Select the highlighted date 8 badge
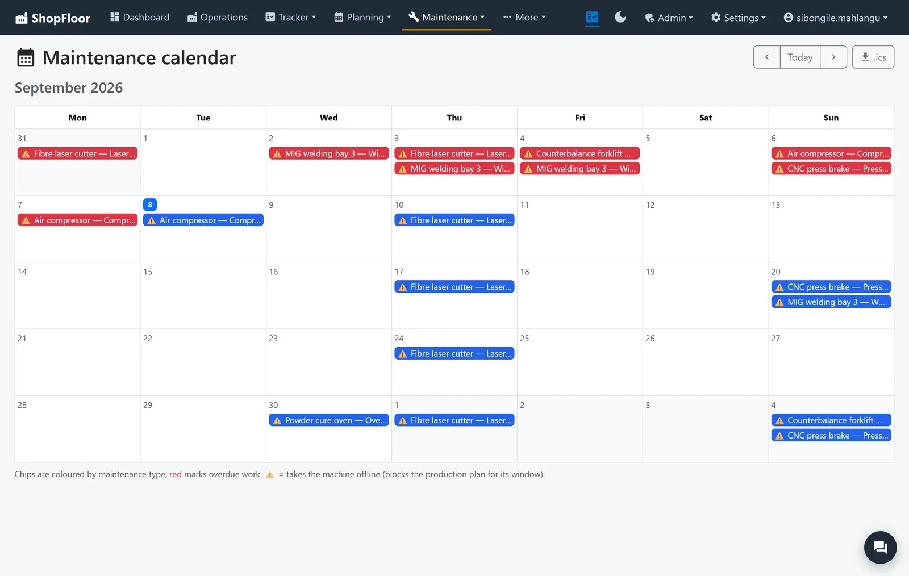The width and height of the screenshot is (909, 576). click(x=150, y=205)
